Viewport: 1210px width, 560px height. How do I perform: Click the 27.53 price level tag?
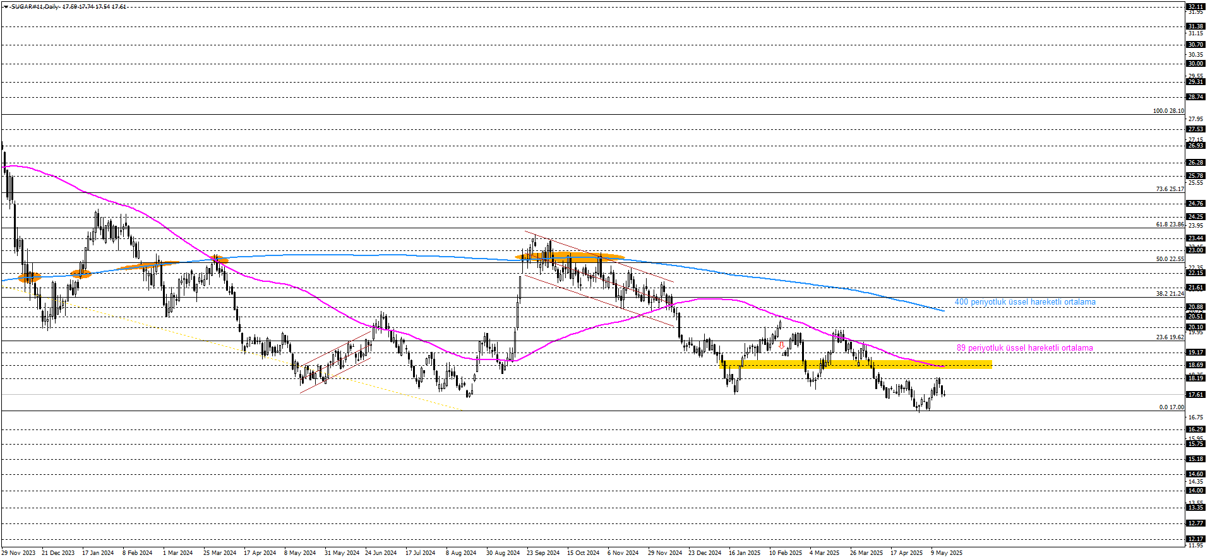[1195, 129]
